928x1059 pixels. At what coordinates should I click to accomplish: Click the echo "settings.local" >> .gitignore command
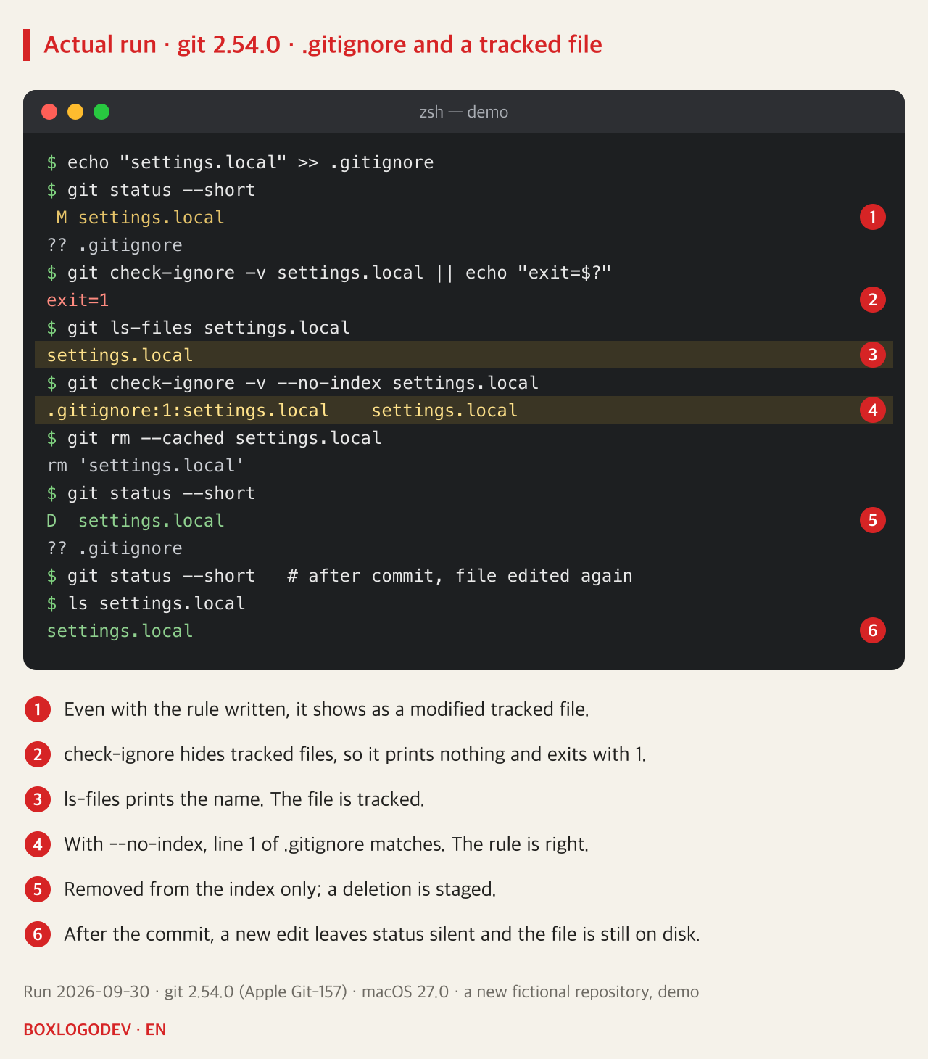click(241, 162)
